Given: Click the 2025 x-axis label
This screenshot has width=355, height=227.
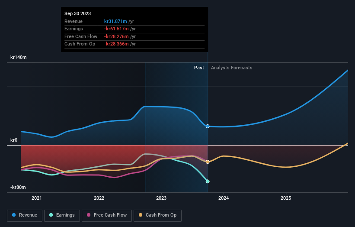Looking at the screenshot, I should 286,198.
